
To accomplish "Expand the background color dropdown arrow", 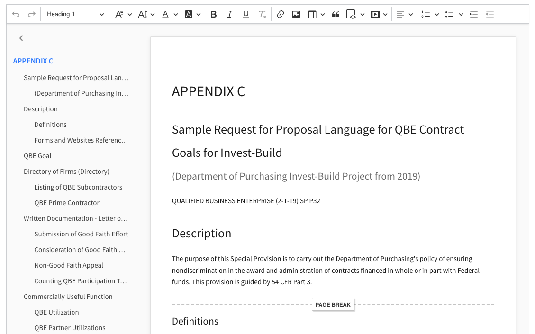I will (199, 14).
